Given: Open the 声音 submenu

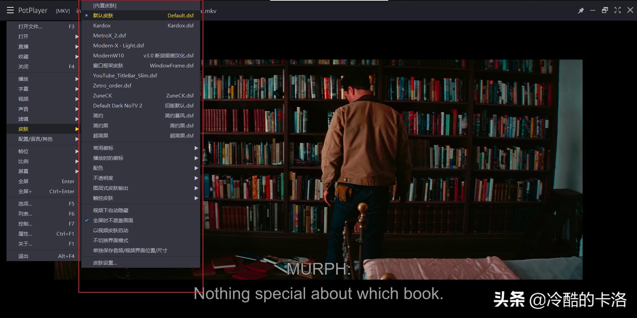Looking at the screenshot, I should tap(43, 109).
